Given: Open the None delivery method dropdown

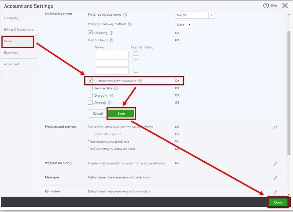Looking at the screenshot, I should pyautogui.click(x=184, y=25).
